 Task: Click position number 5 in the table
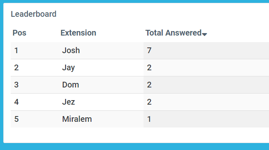pyautogui.click(x=16, y=119)
